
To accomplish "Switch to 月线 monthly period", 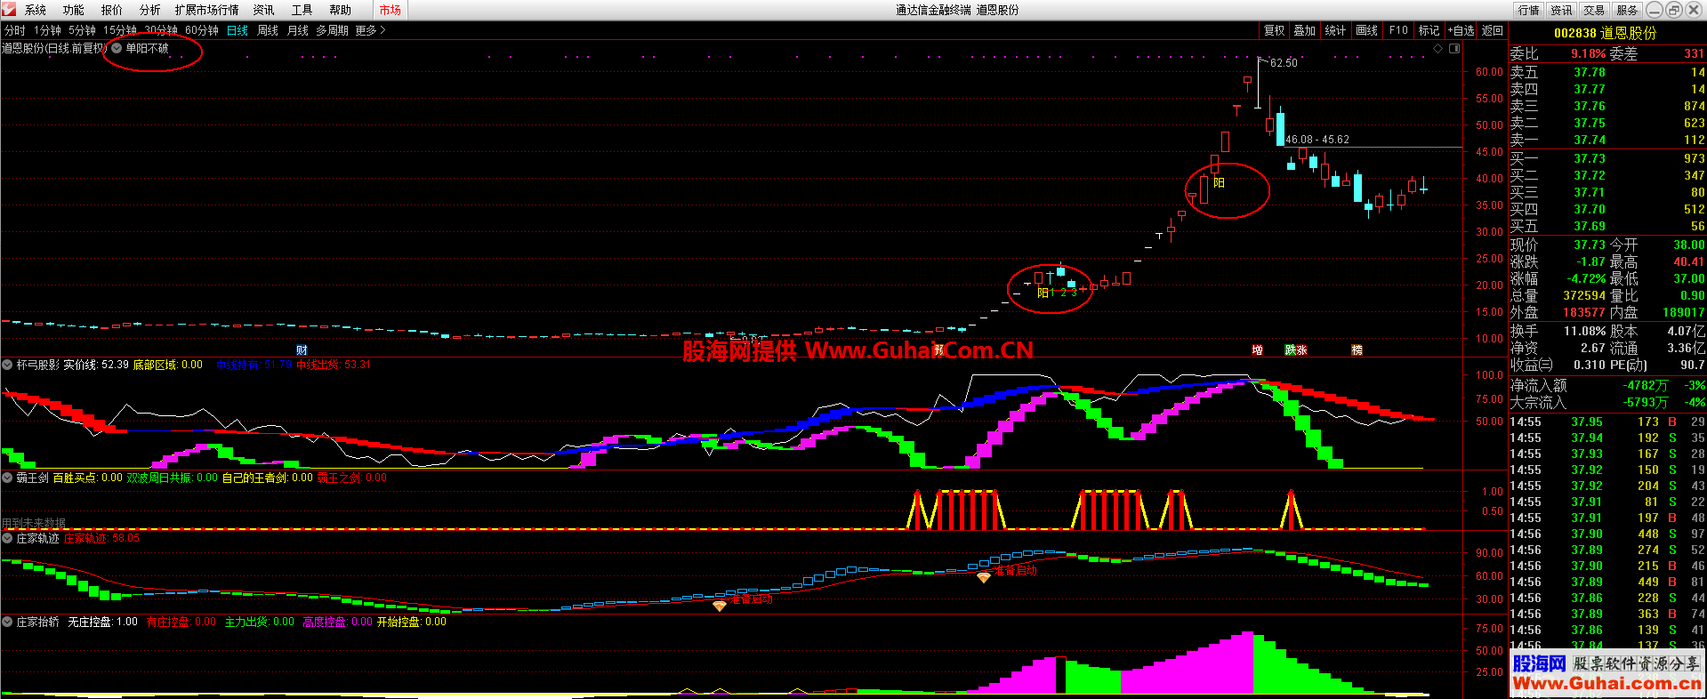I will (298, 30).
